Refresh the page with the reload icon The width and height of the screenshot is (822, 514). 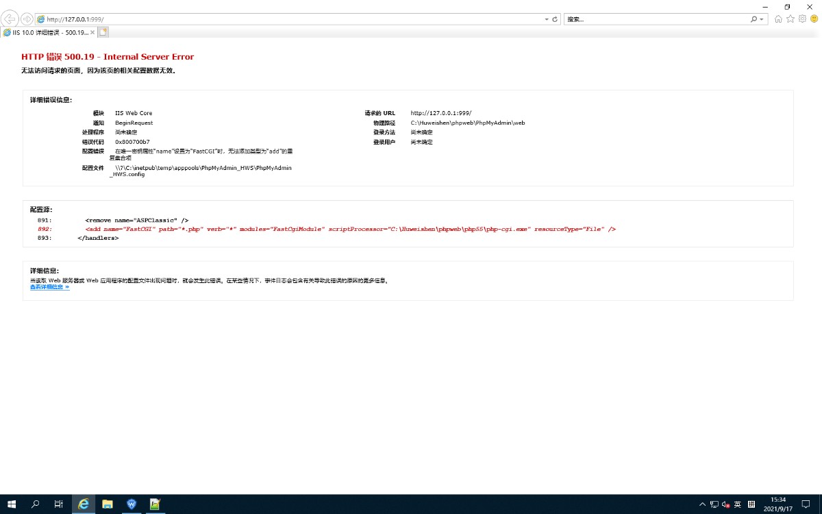point(555,19)
